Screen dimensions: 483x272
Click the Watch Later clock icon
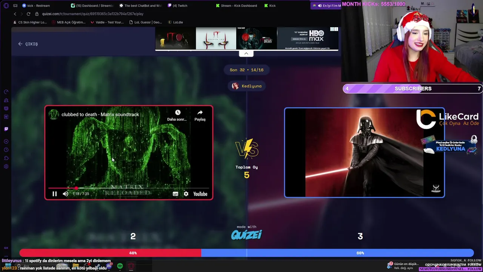coord(177,113)
